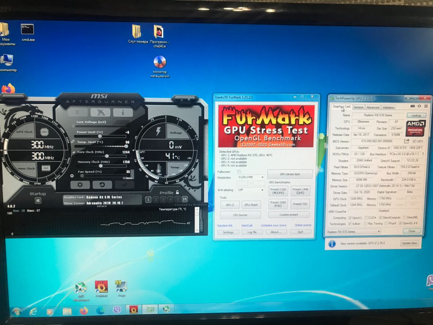
Task: Click the small fan settings gear next to Fan Speed
Action: 72,176
